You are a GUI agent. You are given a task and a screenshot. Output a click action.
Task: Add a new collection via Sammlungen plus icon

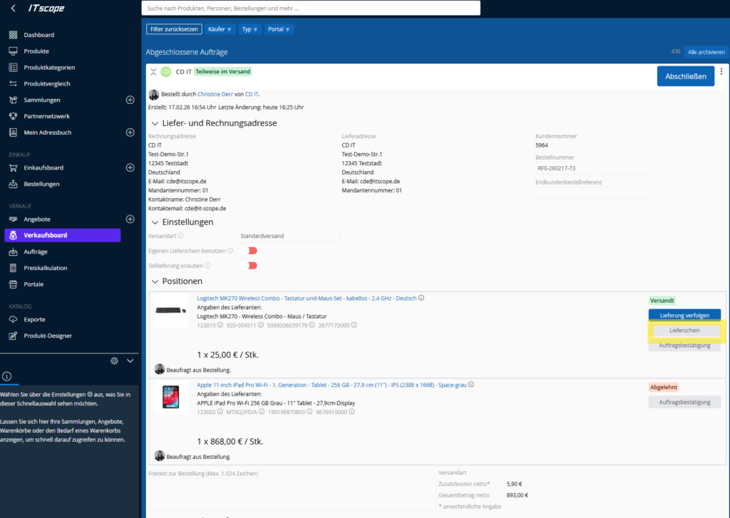pyautogui.click(x=130, y=100)
